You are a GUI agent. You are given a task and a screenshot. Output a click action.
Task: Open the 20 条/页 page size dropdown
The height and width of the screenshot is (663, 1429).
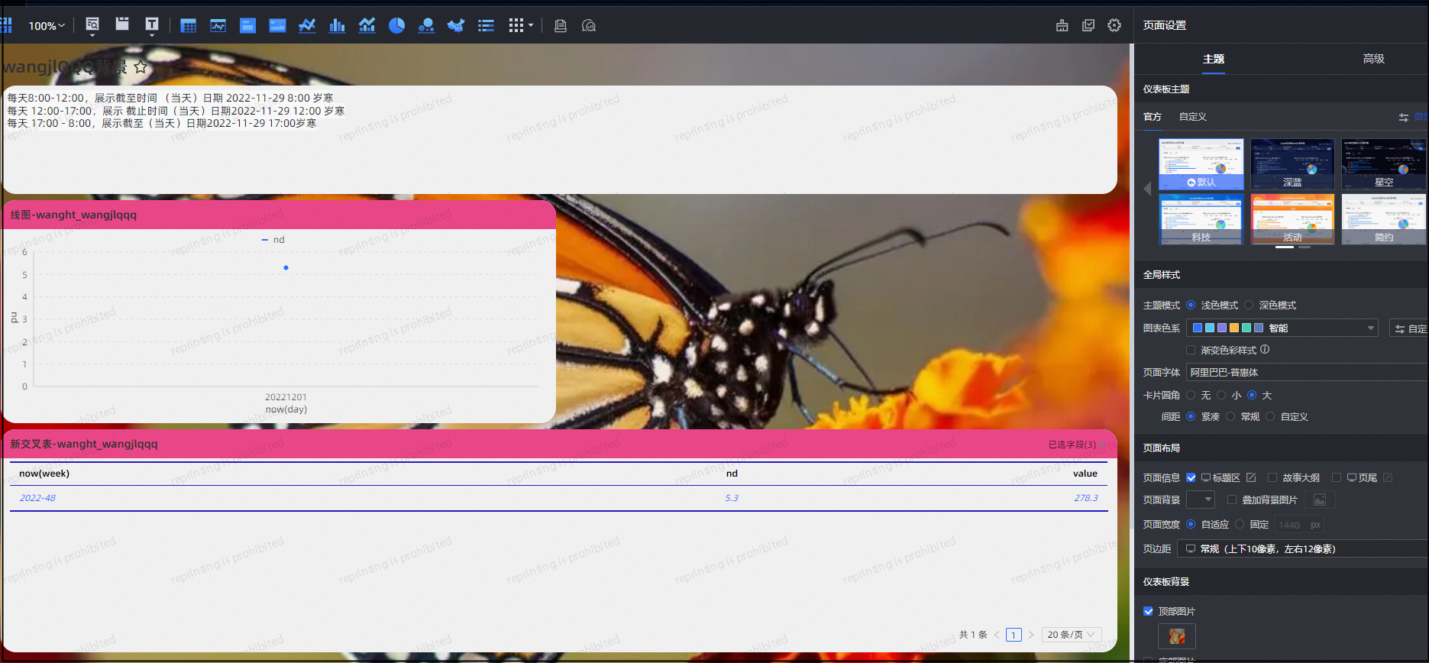coord(1072,635)
